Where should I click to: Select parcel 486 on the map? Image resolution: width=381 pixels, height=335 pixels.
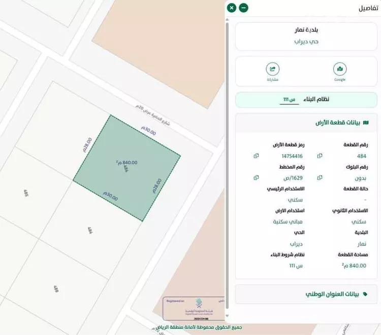pyautogui.click(x=90, y=230)
